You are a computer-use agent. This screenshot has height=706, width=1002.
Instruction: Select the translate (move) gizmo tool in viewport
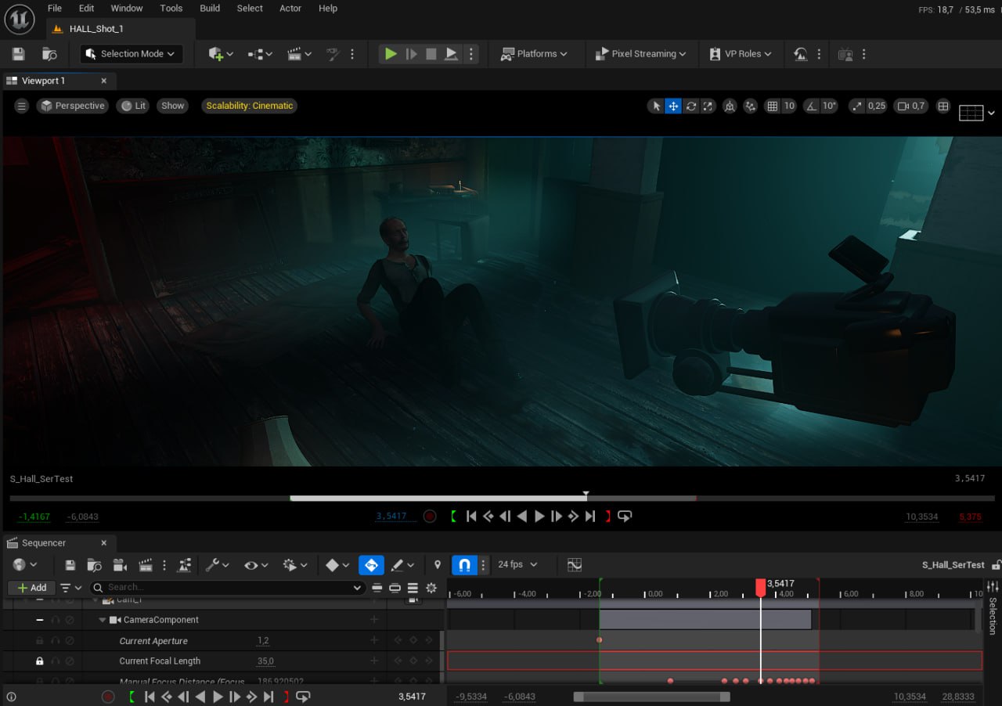tap(673, 106)
